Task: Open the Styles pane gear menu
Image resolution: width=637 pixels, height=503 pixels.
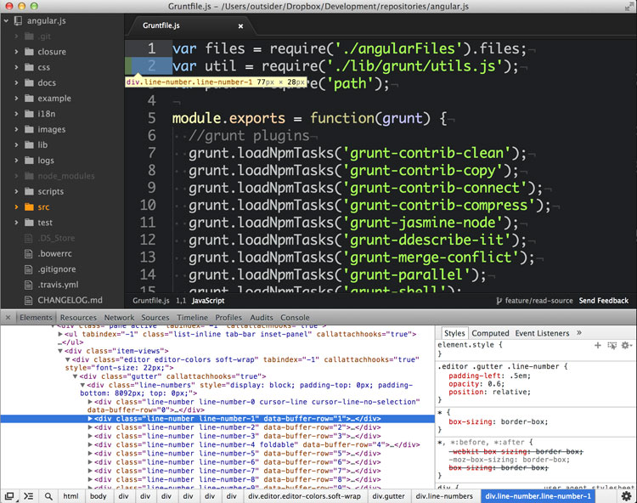Action: pyautogui.click(x=626, y=345)
